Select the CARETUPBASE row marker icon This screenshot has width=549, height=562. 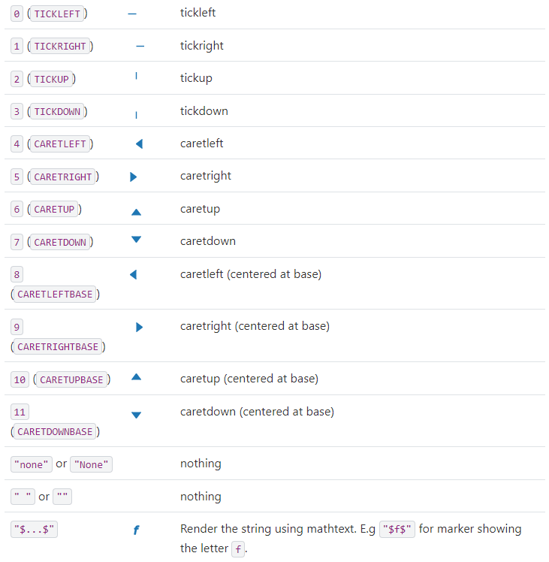point(136,376)
